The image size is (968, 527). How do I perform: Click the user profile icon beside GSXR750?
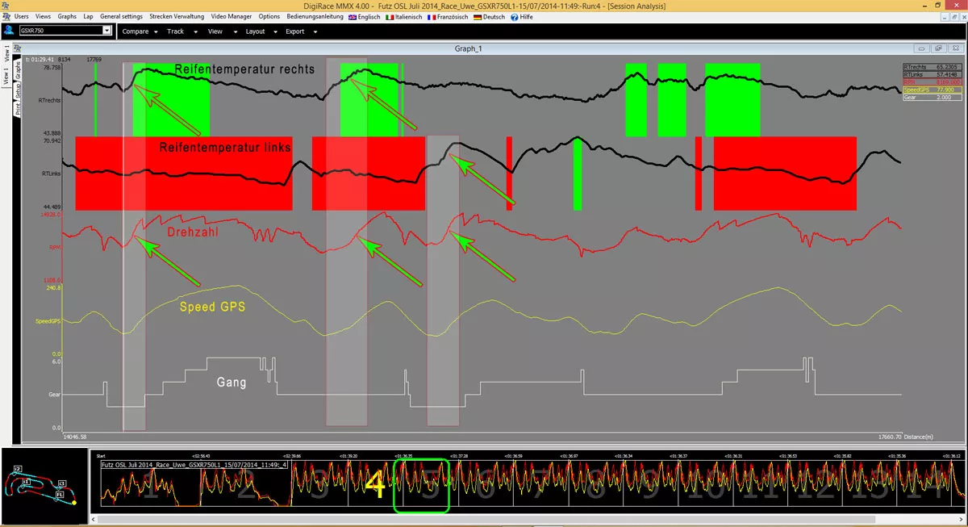pyautogui.click(x=8, y=31)
